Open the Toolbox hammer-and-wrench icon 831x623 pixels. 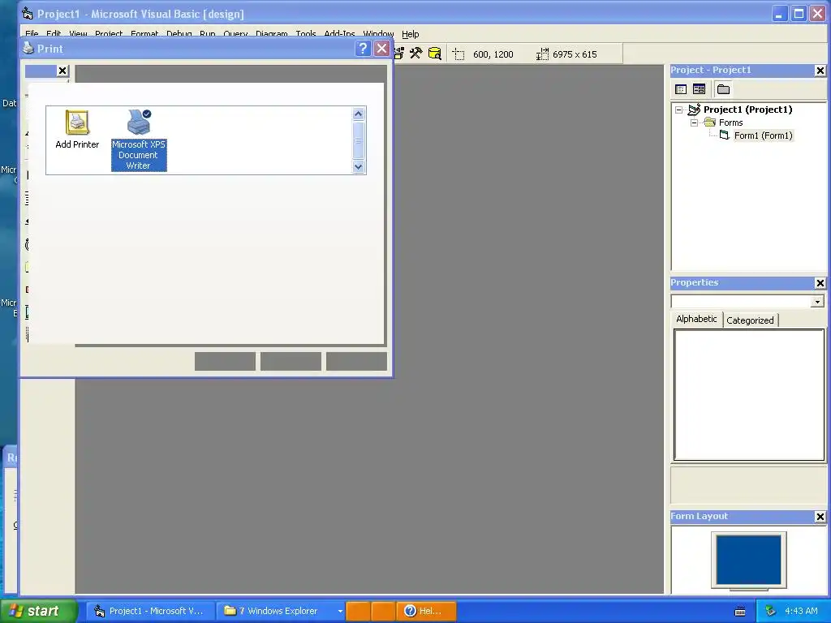click(x=416, y=54)
